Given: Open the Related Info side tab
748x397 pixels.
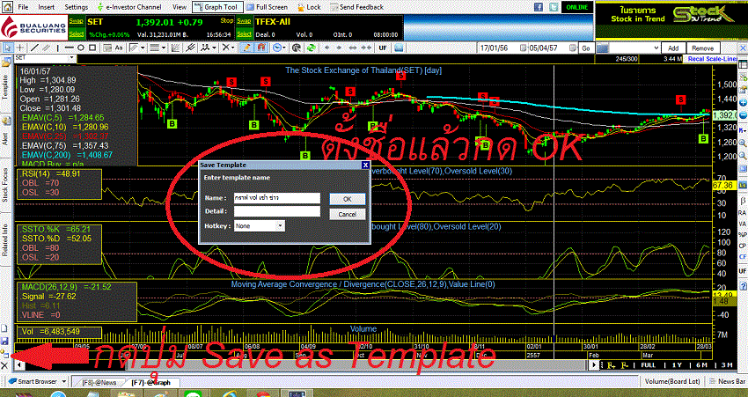Looking at the screenshot, I should tap(6, 239).
